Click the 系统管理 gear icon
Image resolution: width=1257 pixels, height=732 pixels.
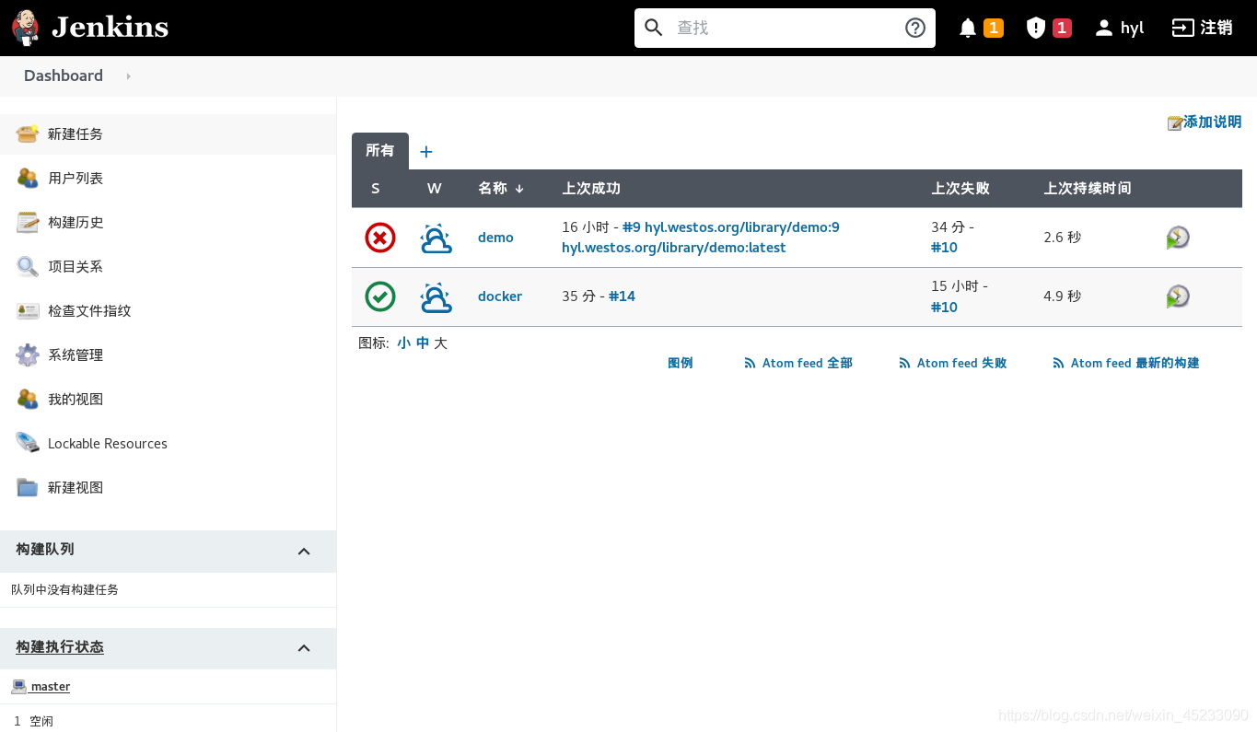pos(28,354)
